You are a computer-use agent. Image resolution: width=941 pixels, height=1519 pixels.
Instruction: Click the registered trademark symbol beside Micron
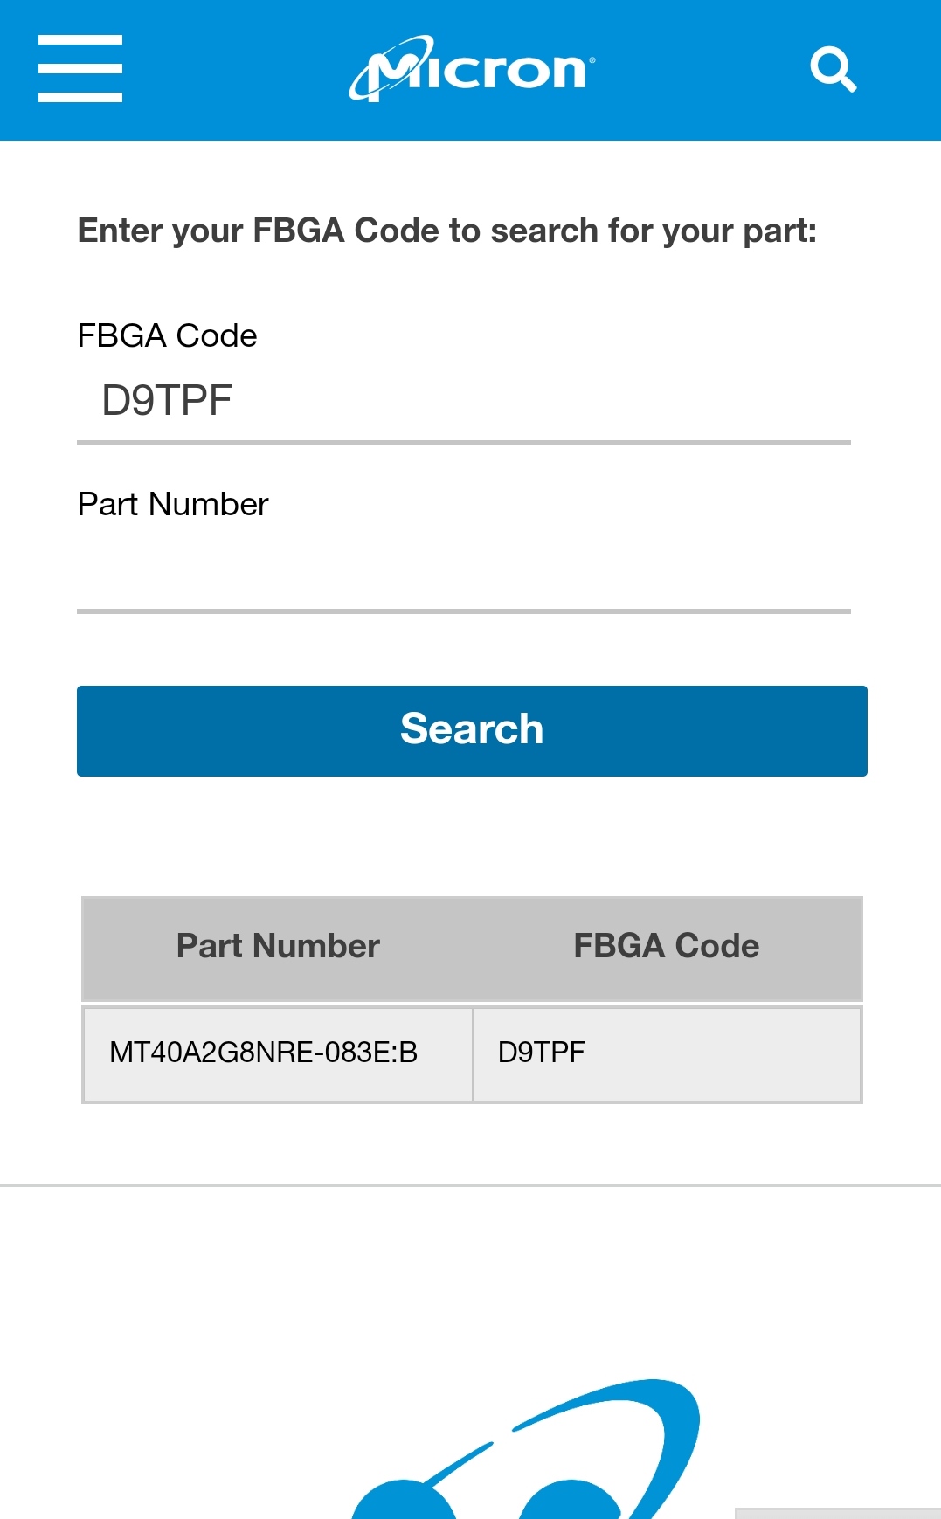coord(592,59)
